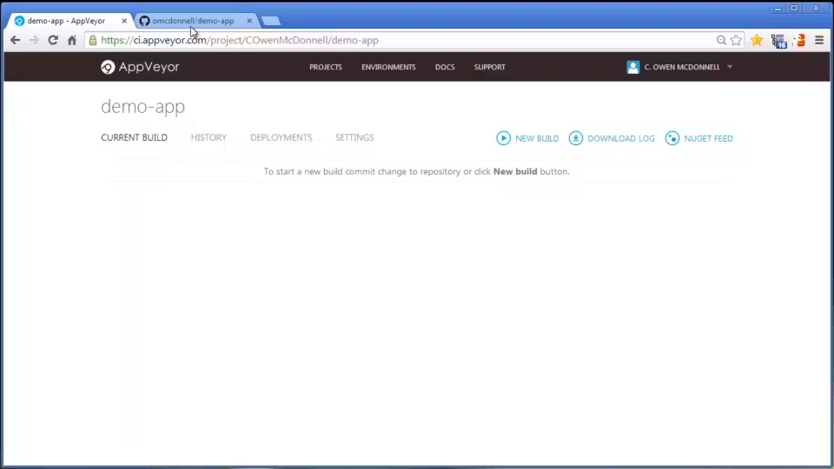
Task: Click the zoom magnifier icon in address bar
Action: click(x=721, y=40)
